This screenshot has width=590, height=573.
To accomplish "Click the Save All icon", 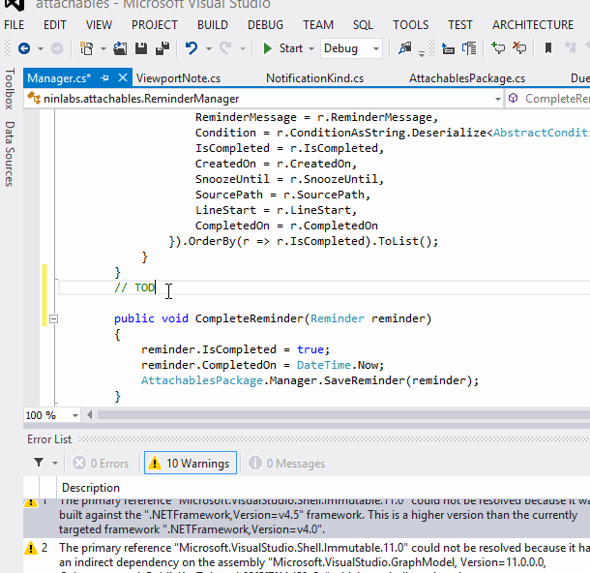I will tap(162, 48).
